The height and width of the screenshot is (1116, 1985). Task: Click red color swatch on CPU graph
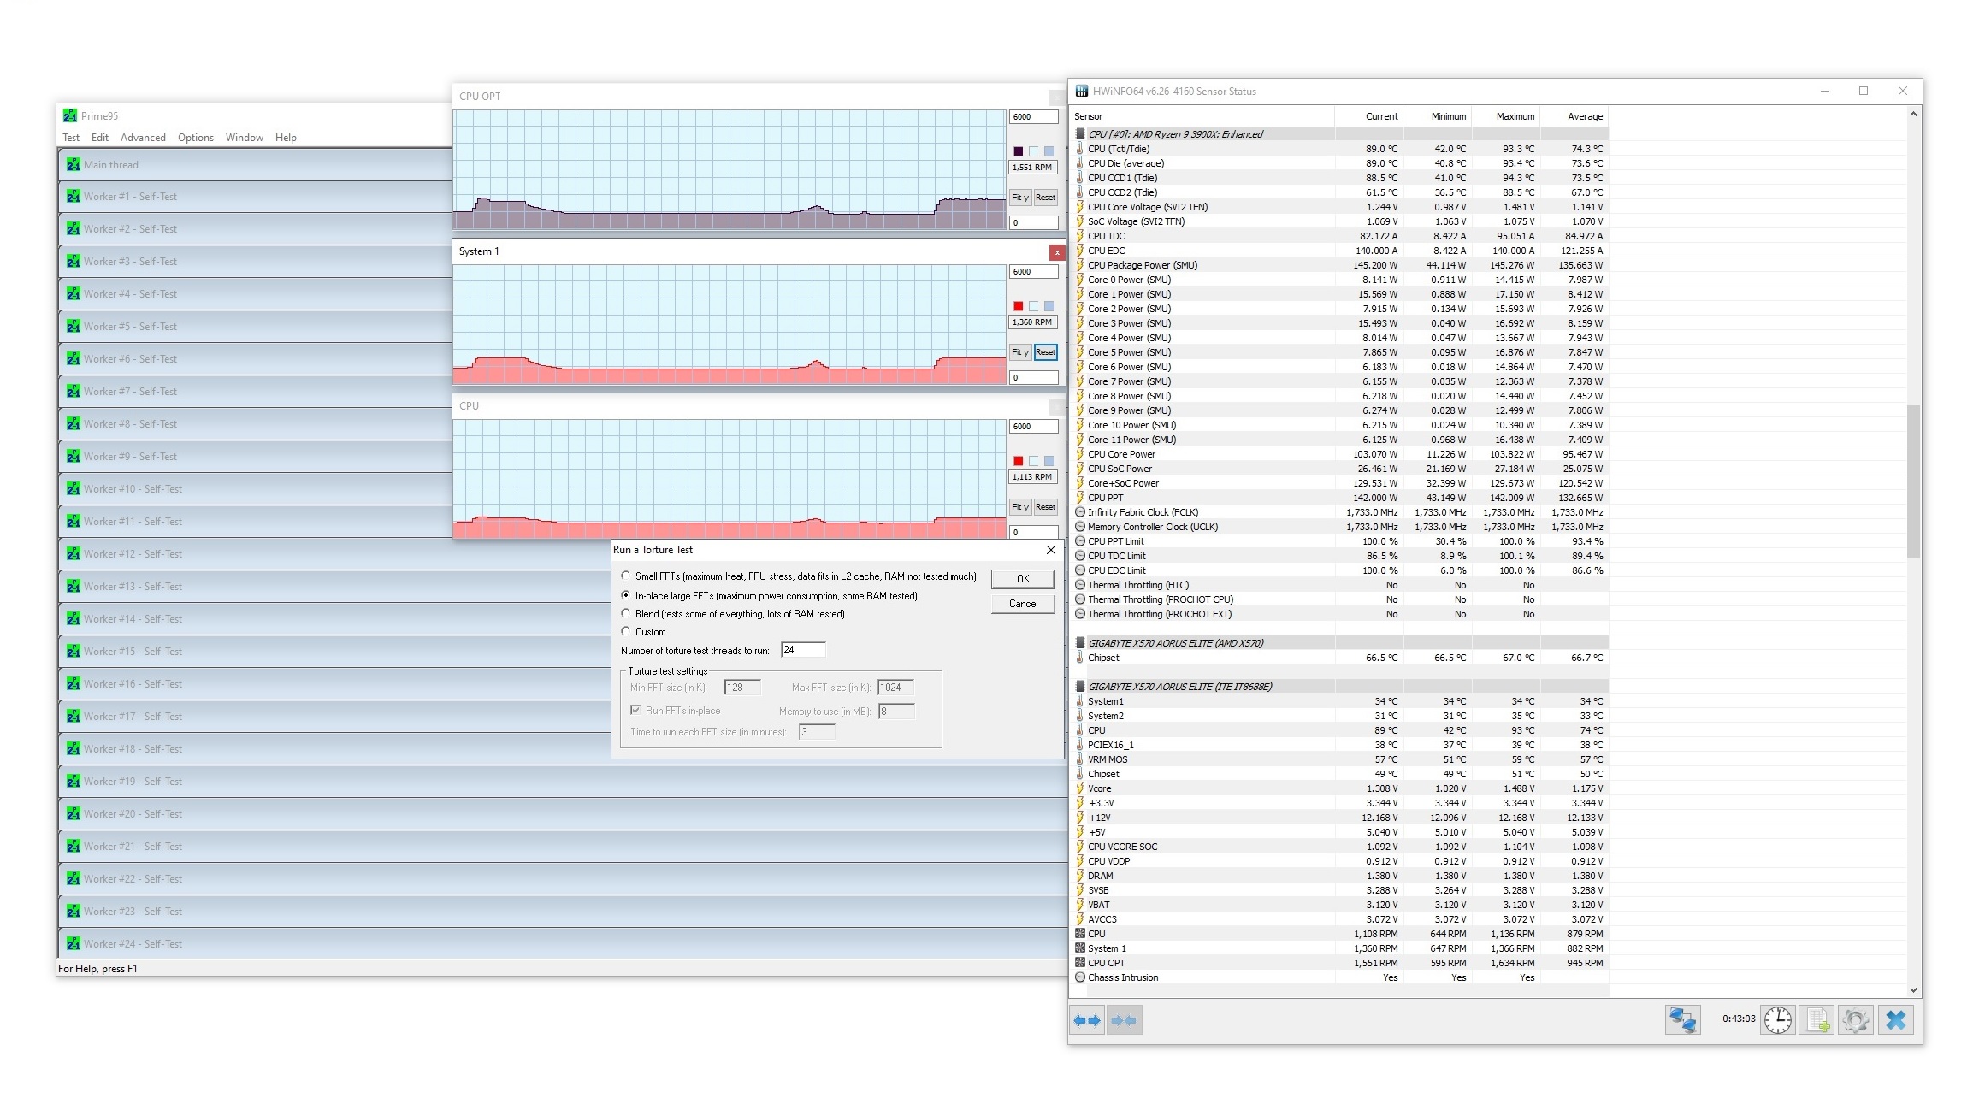coord(1018,461)
